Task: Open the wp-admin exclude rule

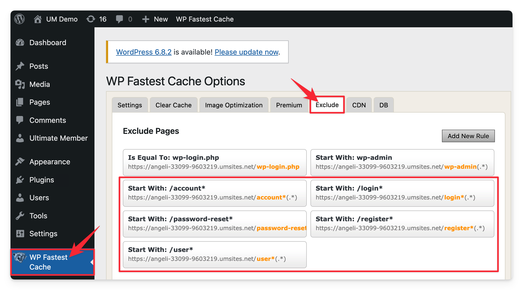Action: (402, 162)
